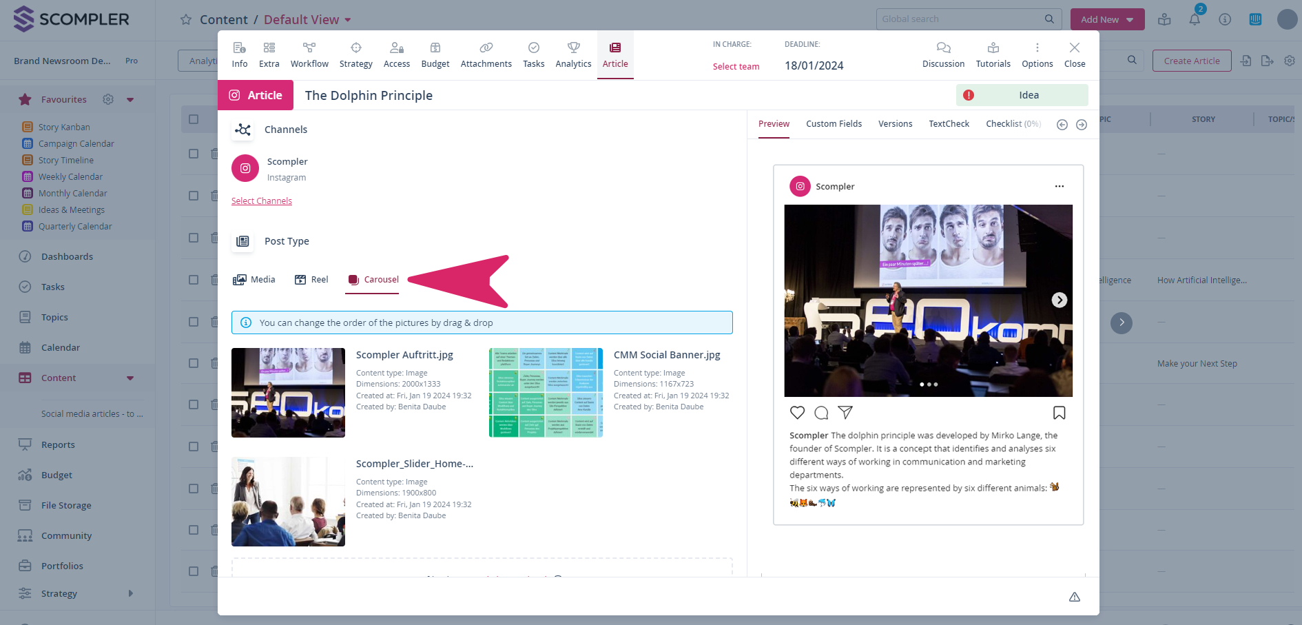Click the heart like icon in preview
The height and width of the screenshot is (625, 1302).
(x=797, y=413)
